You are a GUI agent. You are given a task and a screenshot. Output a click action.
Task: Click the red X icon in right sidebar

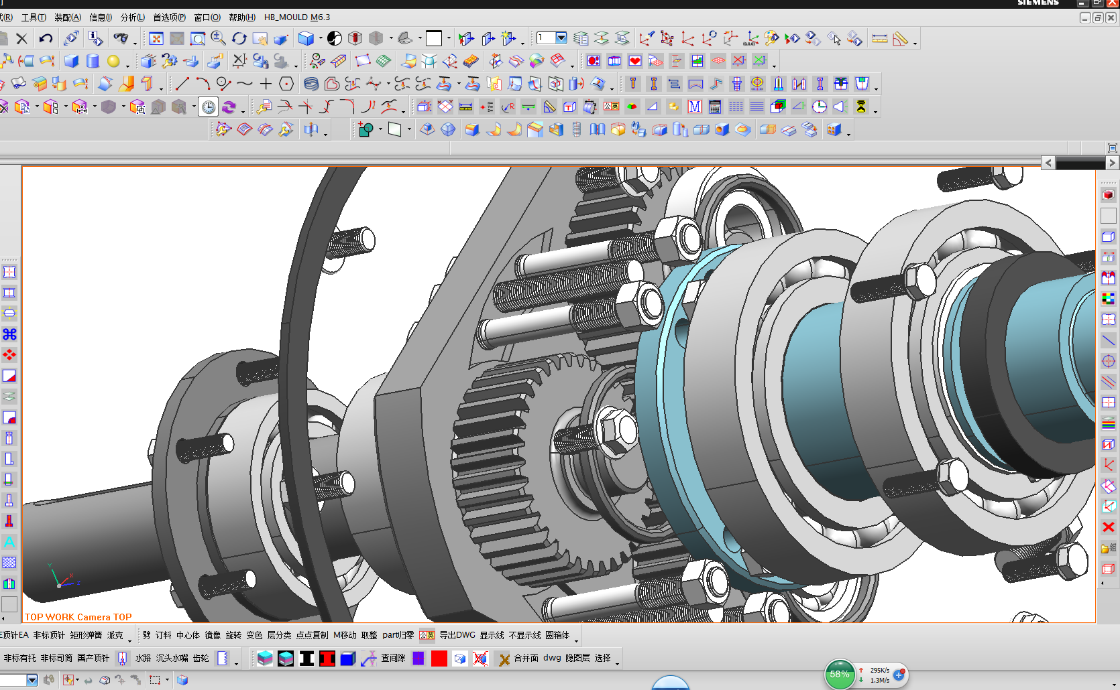[x=1108, y=527]
